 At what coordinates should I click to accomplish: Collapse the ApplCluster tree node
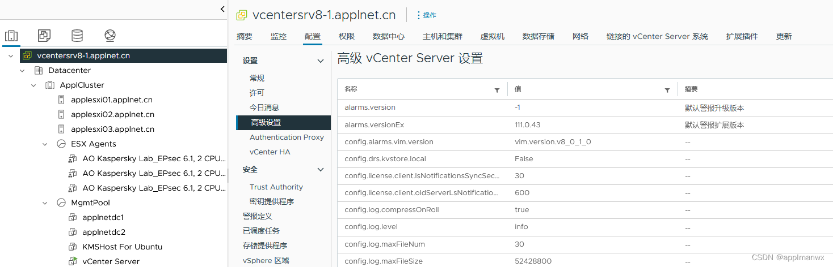(x=33, y=85)
